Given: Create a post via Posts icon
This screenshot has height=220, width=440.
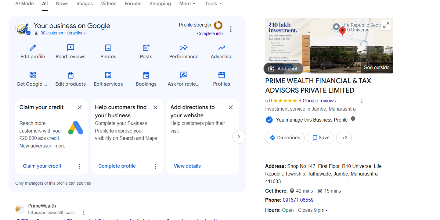Looking at the screenshot, I should click(146, 48).
